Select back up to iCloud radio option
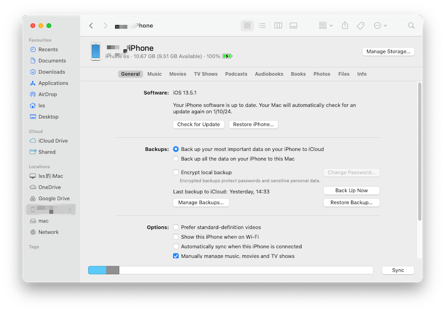 176,149
